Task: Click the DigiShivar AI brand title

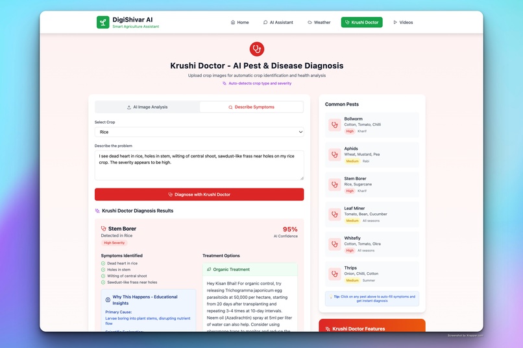Action: pyautogui.click(x=132, y=19)
